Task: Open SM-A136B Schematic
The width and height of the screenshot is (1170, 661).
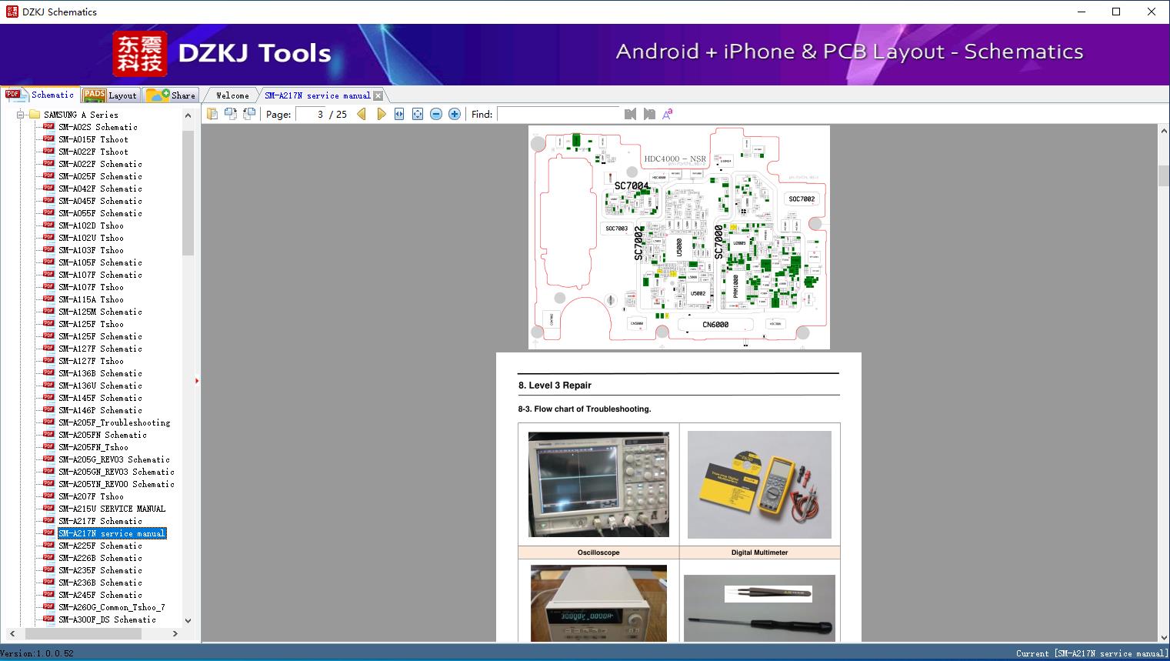Action: pos(100,373)
